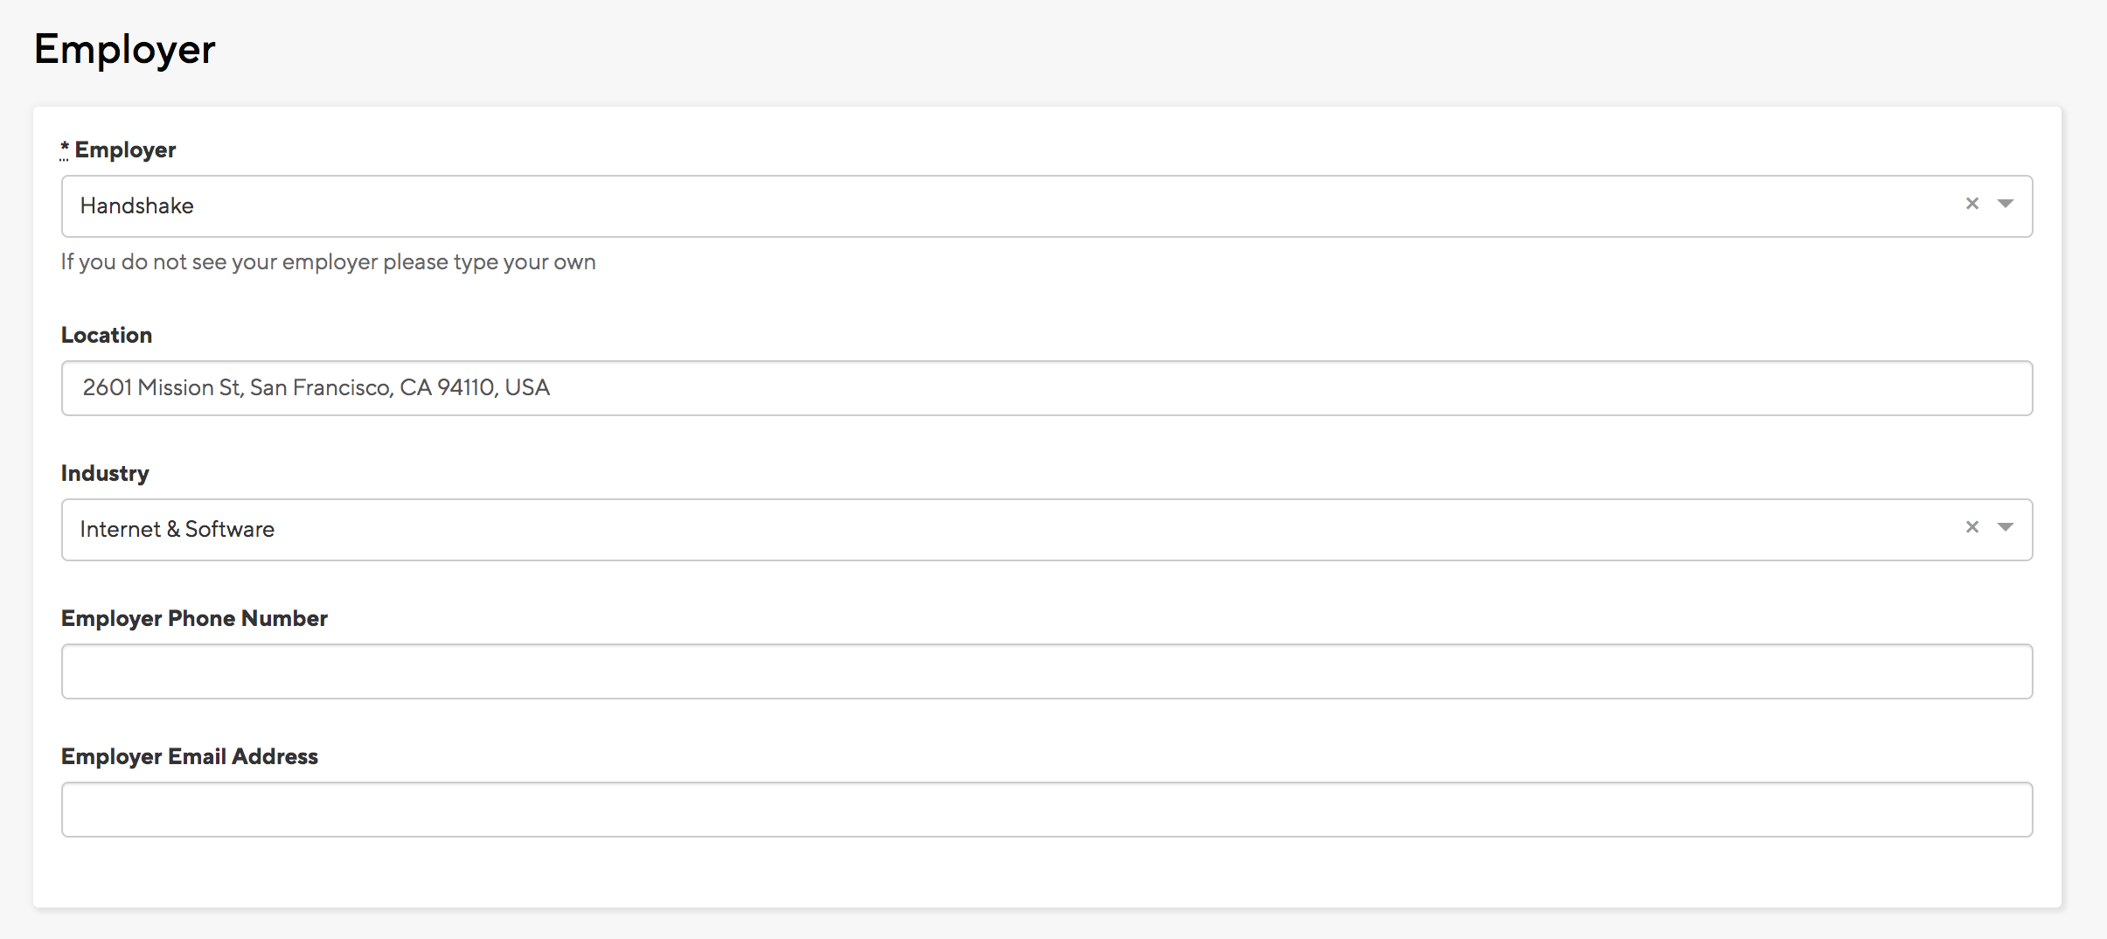The width and height of the screenshot is (2107, 939).
Task: Clear the Internet & Software industry selection
Action: (1971, 527)
